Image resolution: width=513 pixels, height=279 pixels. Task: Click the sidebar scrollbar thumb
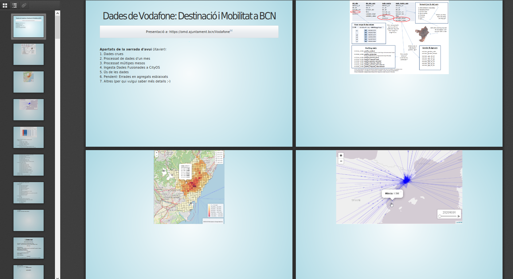57,27
